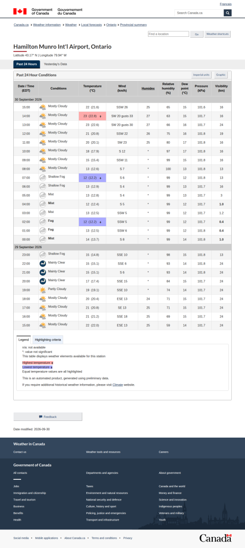
Task: Click the Mainly Clear night icon at 22:00
Action: [x=43, y=263]
